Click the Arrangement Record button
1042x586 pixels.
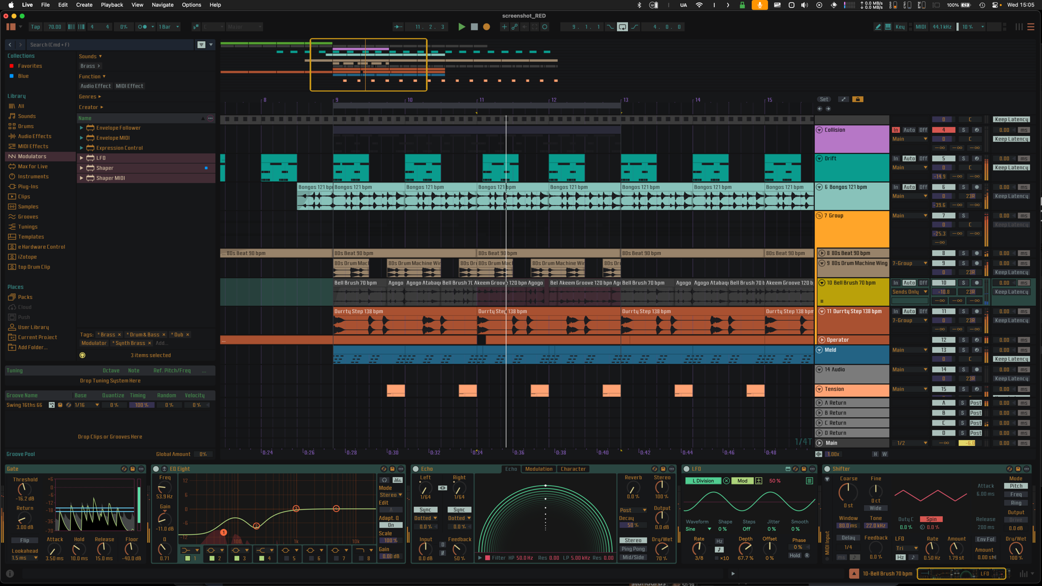[x=487, y=27]
